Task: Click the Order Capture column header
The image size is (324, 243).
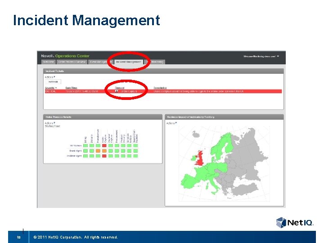Action: pos(104,139)
